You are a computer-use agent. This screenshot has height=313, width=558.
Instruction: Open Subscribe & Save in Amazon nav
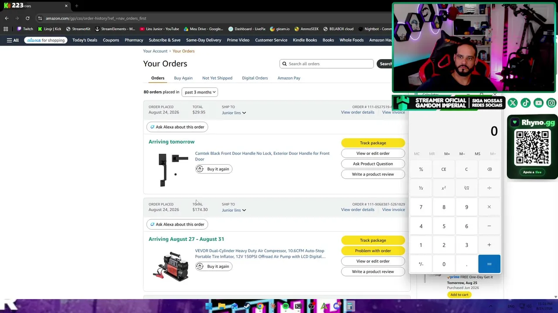pyautogui.click(x=164, y=40)
